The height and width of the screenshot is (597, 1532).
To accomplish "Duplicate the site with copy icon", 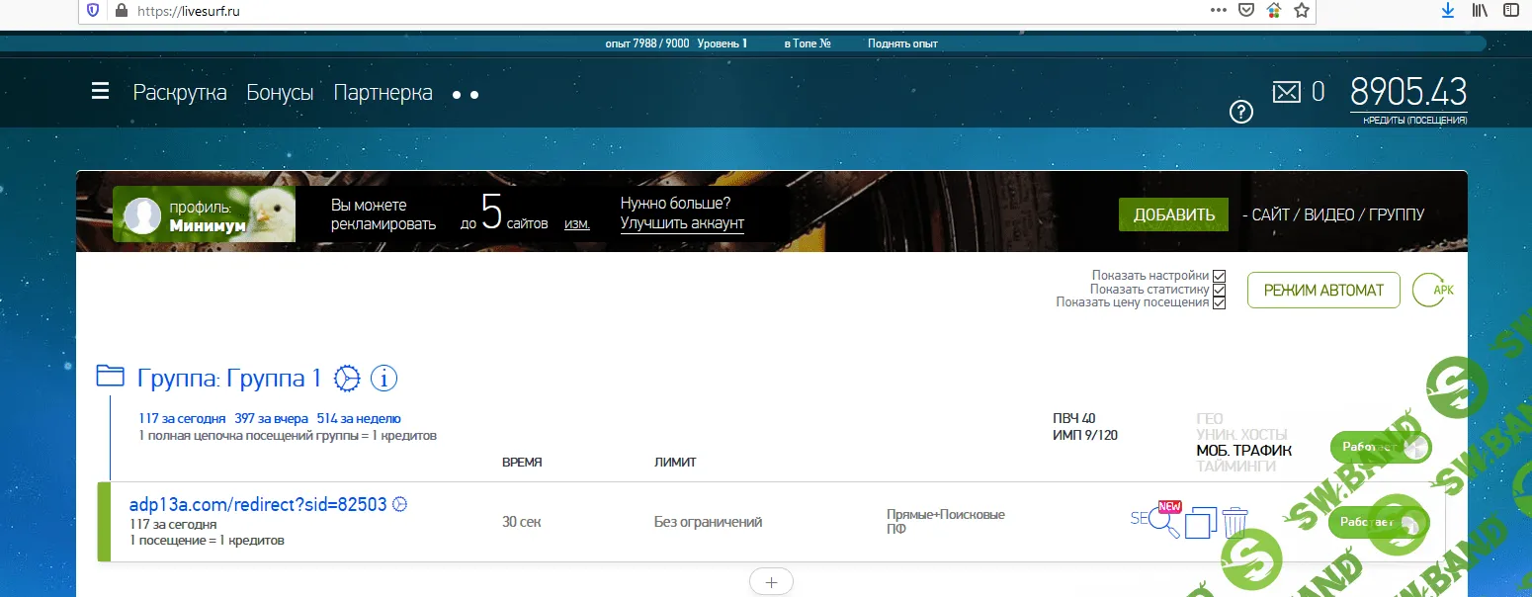I will 1200,522.
